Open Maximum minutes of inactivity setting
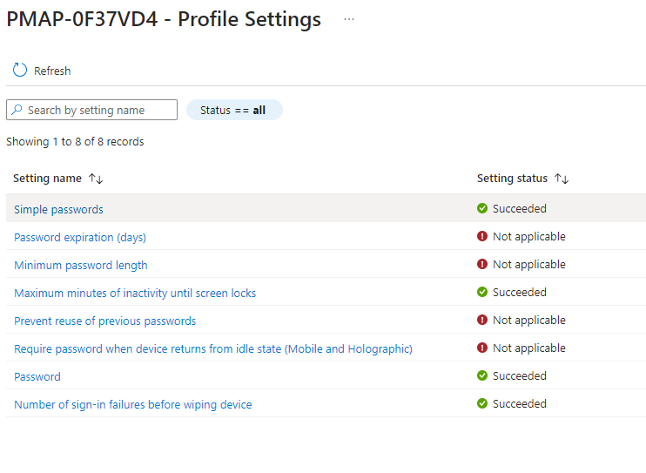The width and height of the screenshot is (646, 473). (x=135, y=294)
